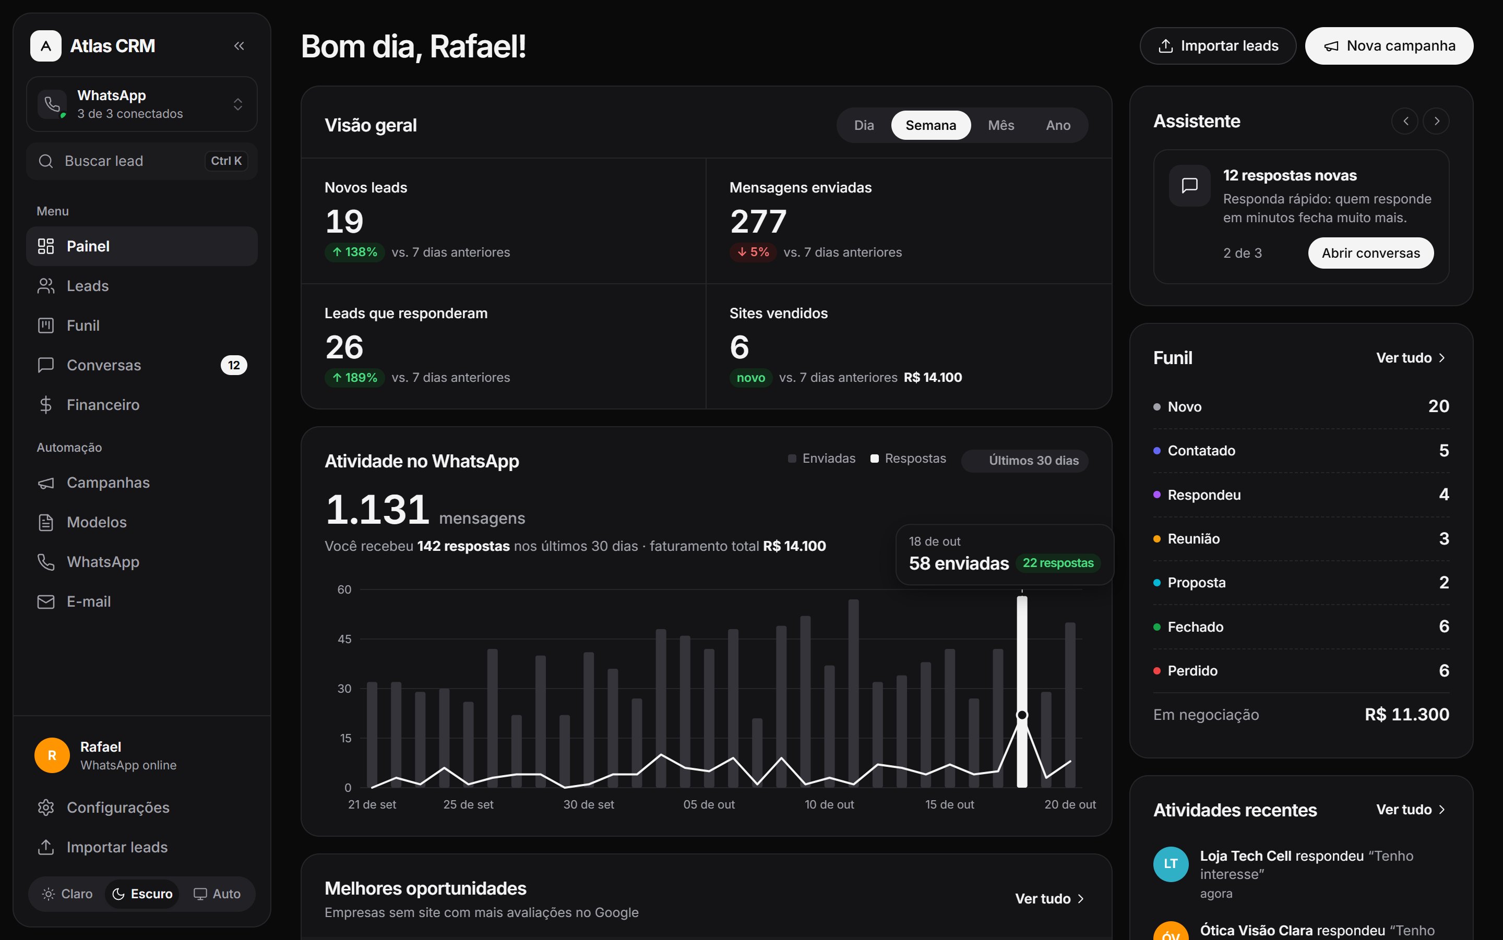Click the highlighted 18 de out chart bar
Image resolution: width=1503 pixels, height=940 pixels.
click(1022, 691)
